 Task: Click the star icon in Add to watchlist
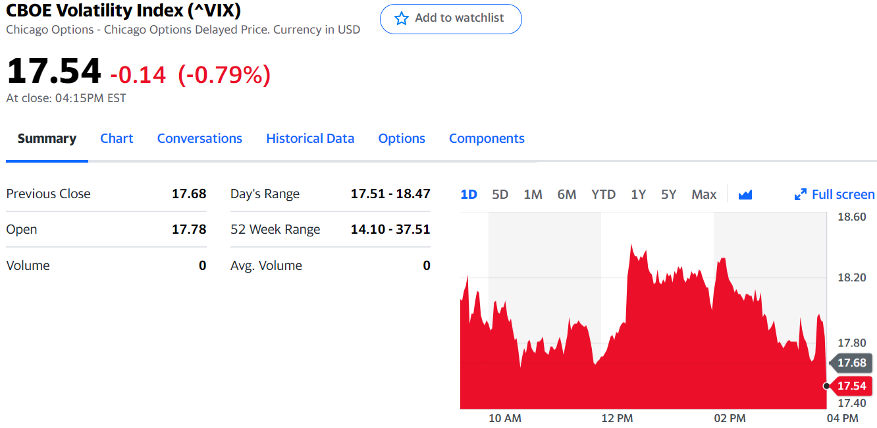coord(402,18)
